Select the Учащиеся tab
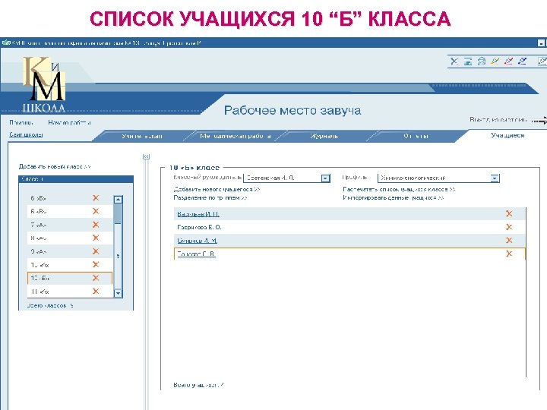Screen dimensions: 547x410 [x=507, y=135]
